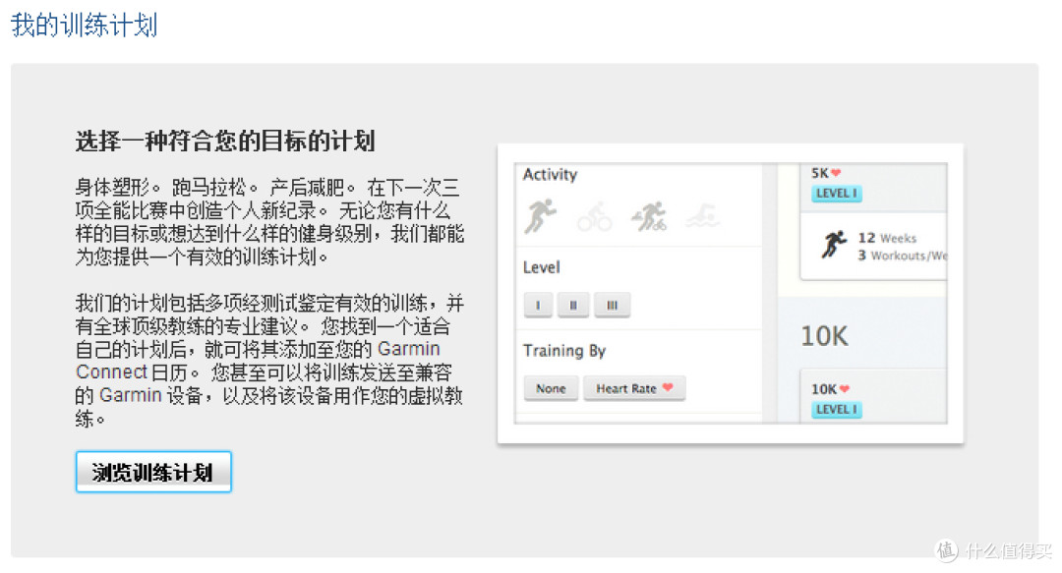The width and height of the screenshot is (1062, 573).
Task: Select the Heart Rate training option
Action: pyautogui.click(x=634, y=389)
